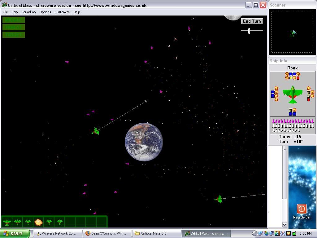Select the third ship in the squadron bar
This screenshot has width=317, height=238.
point(28,222)
